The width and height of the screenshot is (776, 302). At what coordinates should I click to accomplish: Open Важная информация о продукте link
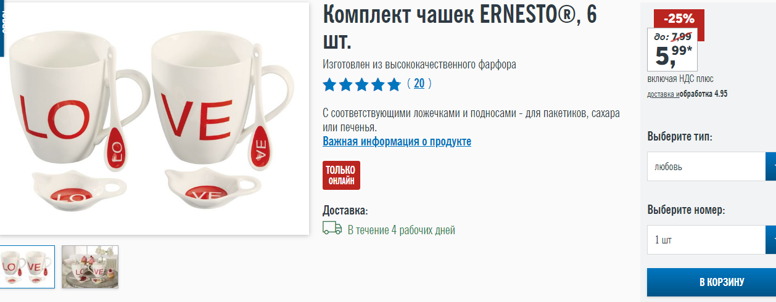coord(397,142)
